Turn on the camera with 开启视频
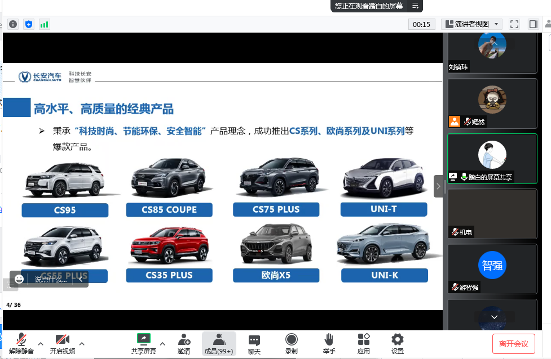 tap(62, 343)
